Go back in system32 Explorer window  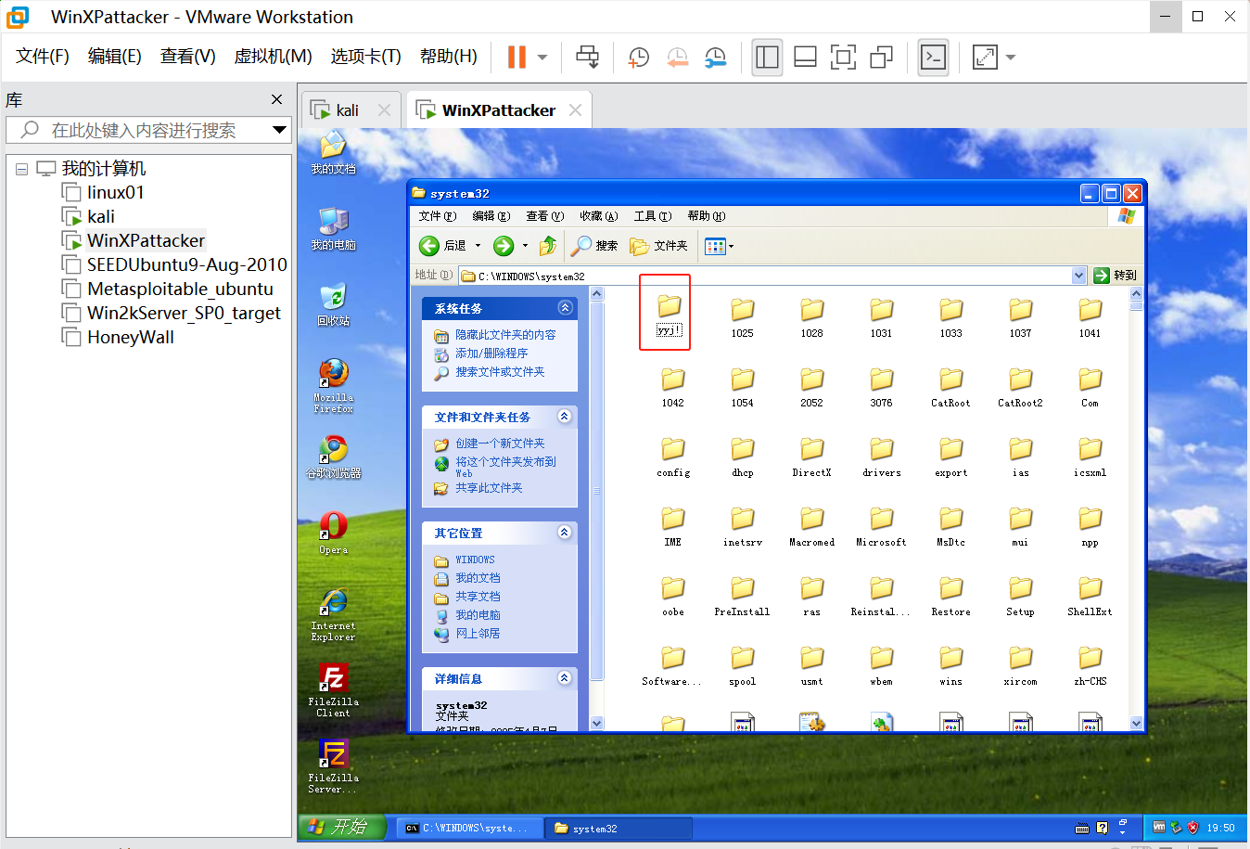click(x=443, y=246)
